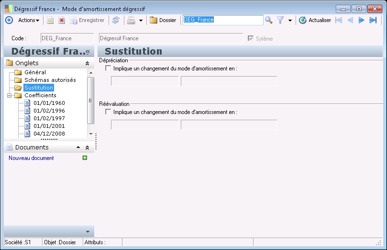Open the printer options dropdown arrow

click(141, 20)
